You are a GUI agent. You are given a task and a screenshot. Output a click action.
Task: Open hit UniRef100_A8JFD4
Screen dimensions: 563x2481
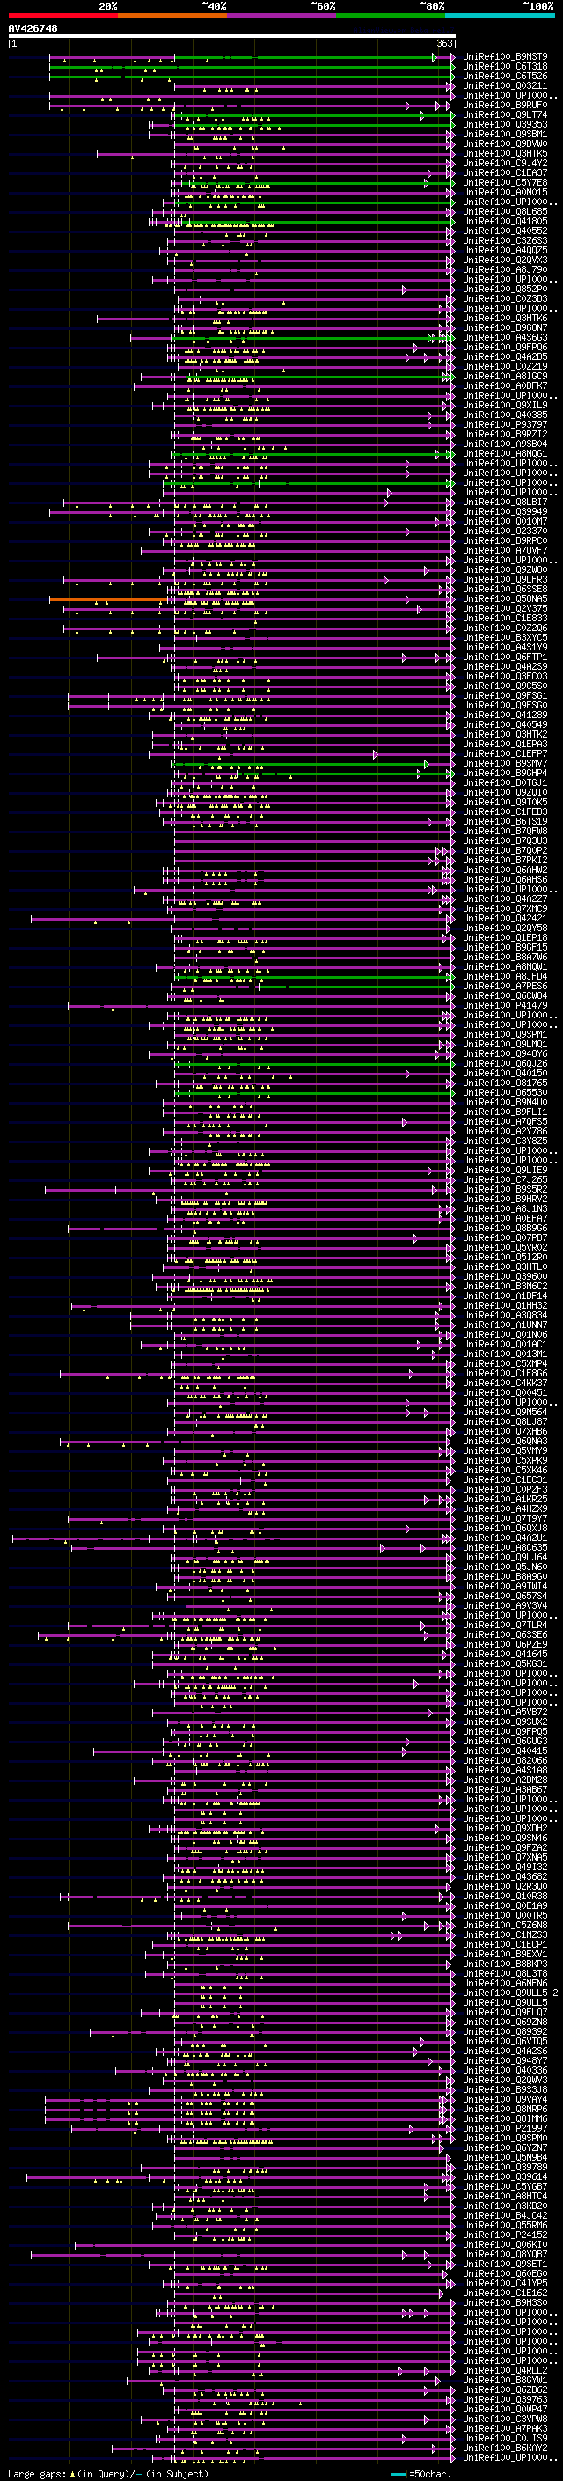(505, 977)
